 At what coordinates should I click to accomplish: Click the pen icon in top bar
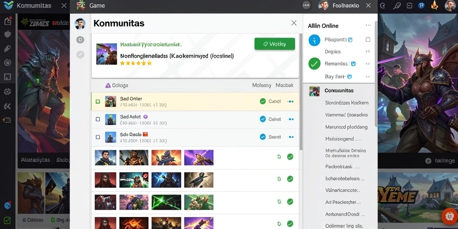(397, 5)
